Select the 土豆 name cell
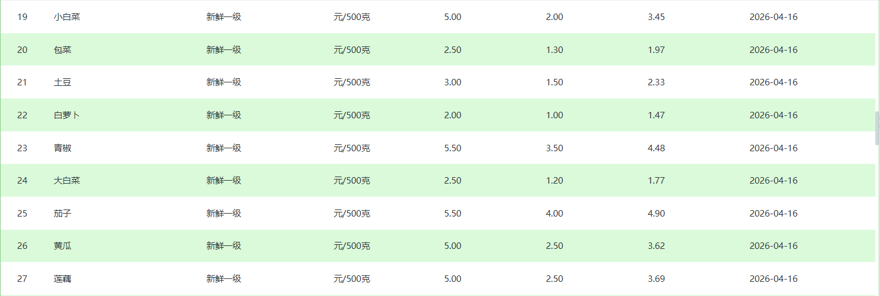Viewport: 880px width, 296px height. (62, 82)
